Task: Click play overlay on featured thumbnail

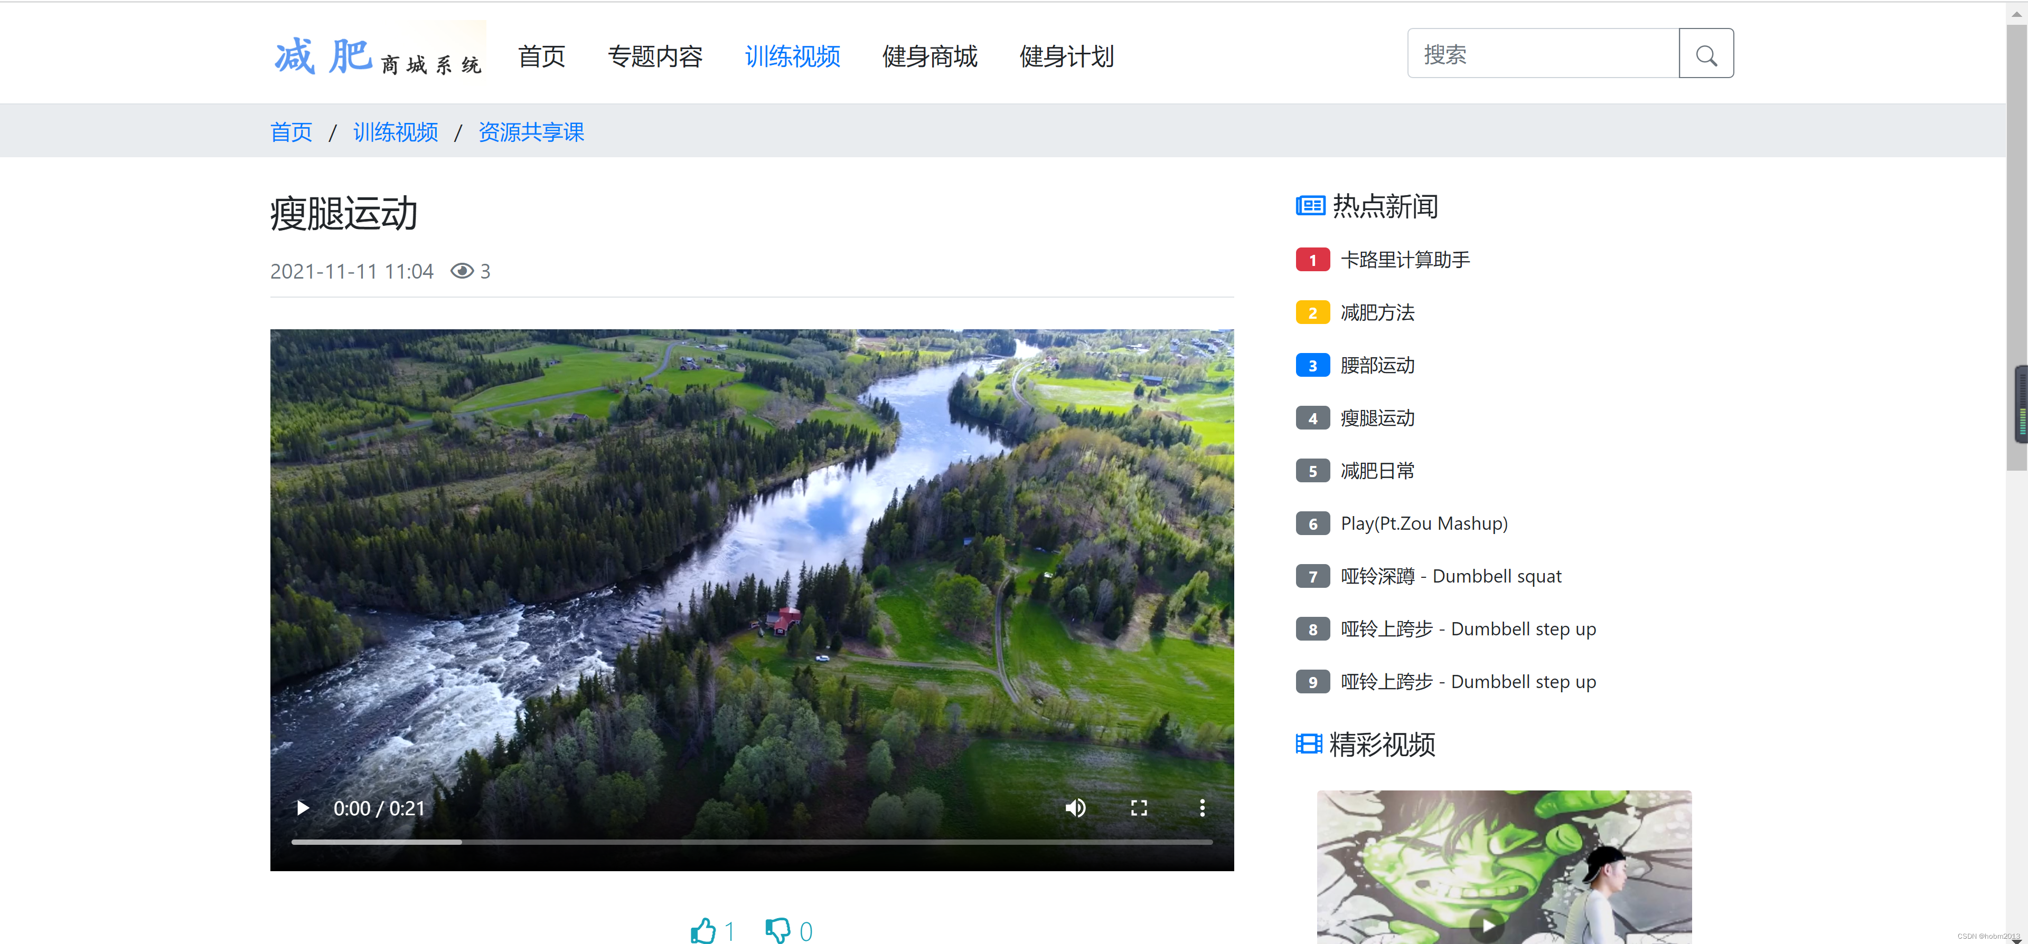Action: coord(1487,925)
